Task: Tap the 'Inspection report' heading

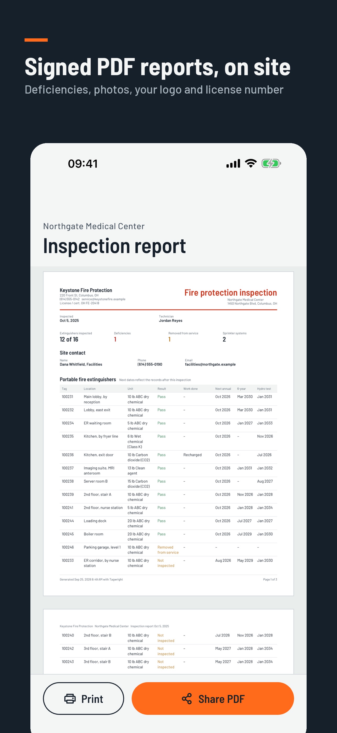Action: click(x=114, y=246)
